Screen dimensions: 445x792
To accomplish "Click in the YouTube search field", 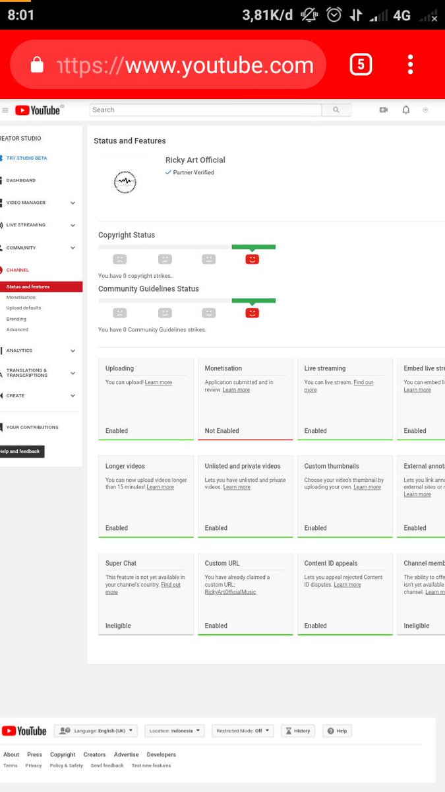I will tap(206, 110).
